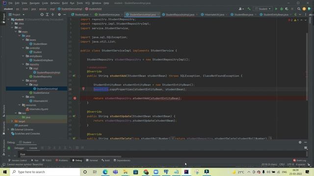Collapse the utils package
Image resolution: width=314 pixels, height=176 pixels.
(23, 97)
